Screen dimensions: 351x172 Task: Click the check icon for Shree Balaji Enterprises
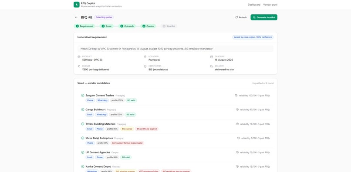pyautogui.click(x=83, y=138)
